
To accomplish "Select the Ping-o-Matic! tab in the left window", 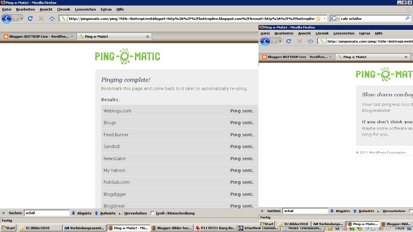I will (x=114, y=37).
